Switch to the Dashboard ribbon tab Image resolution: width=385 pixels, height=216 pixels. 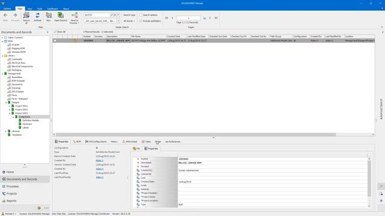[x=52, y=8]
